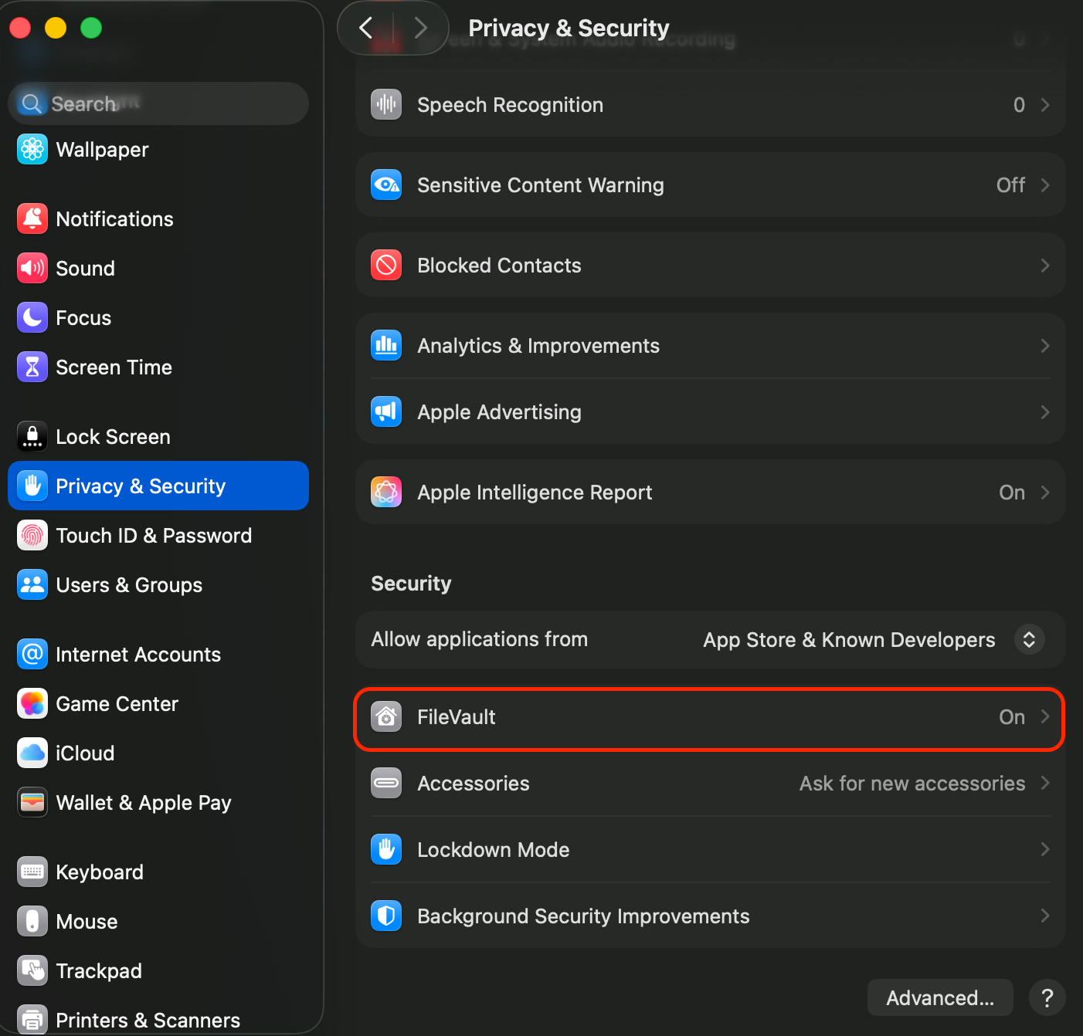1083x1036 pixels.
Task: Expand Apple Intelligence Report chevron
Action: (x=1045, y=493)
